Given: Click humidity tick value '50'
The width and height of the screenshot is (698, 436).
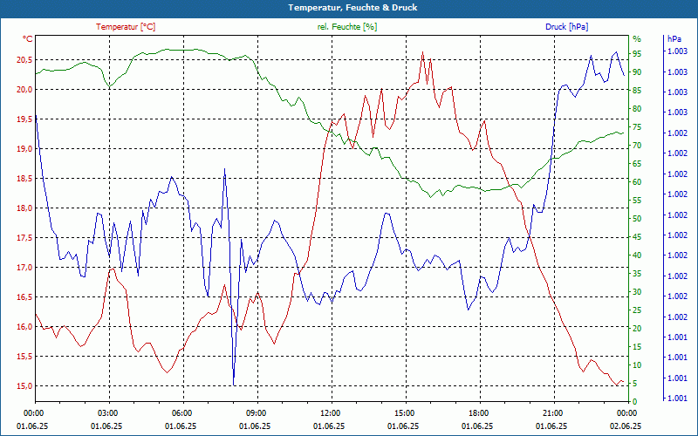Looking at the screenshot, I should click(x=637, y=219).
